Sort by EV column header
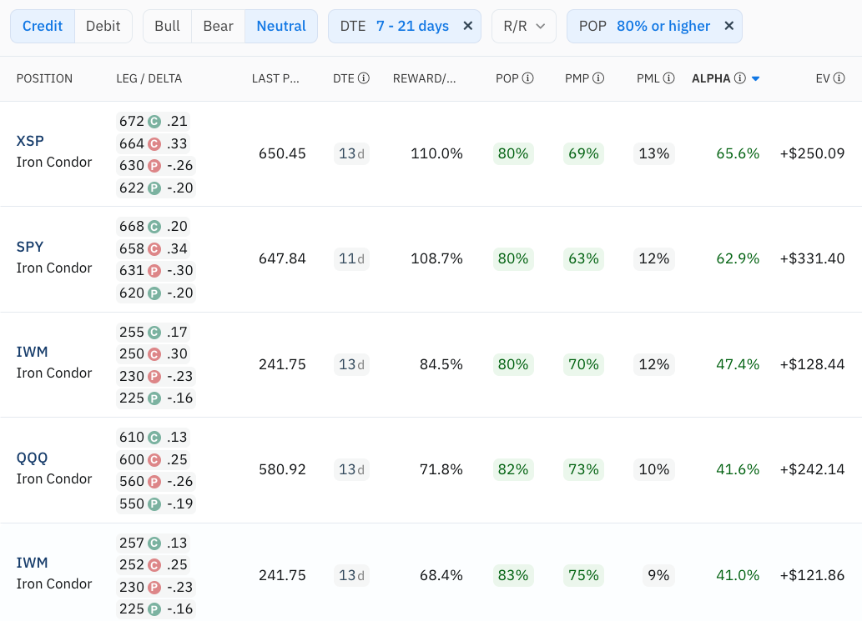This screenshot has height=621, width=862. (823, 78)
